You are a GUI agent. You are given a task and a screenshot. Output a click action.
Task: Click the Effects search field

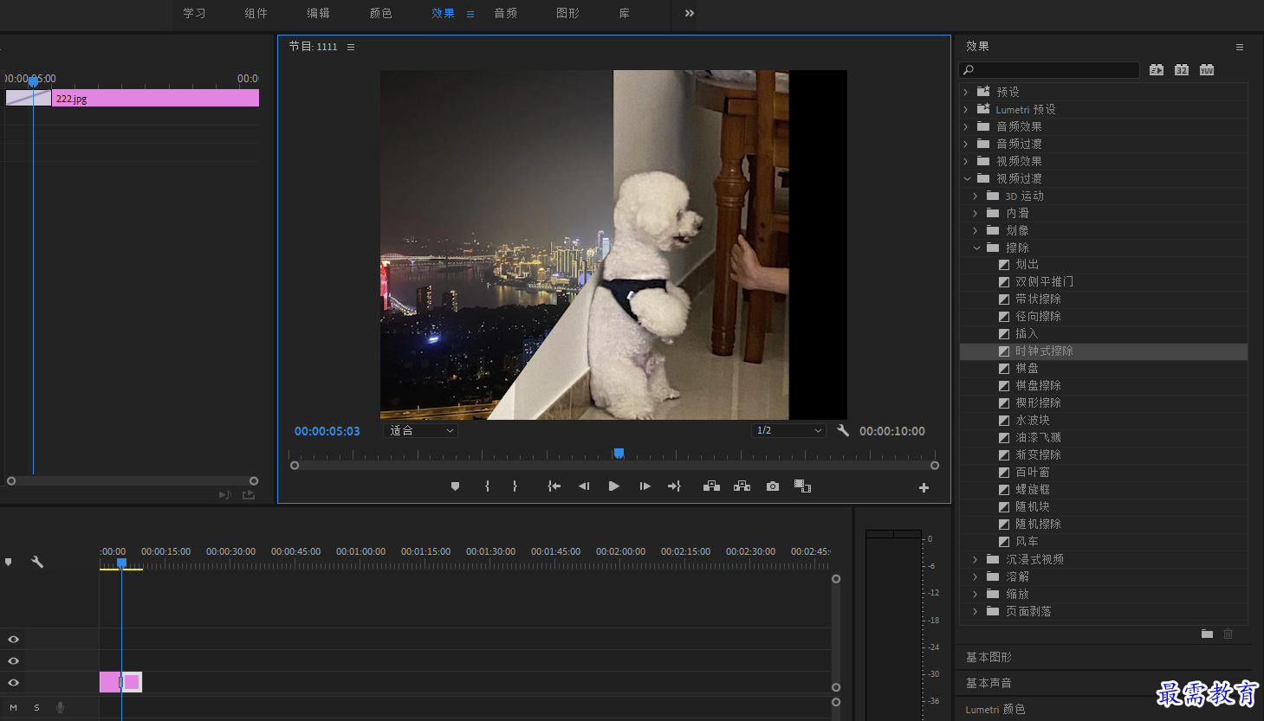pos(1049,70)
